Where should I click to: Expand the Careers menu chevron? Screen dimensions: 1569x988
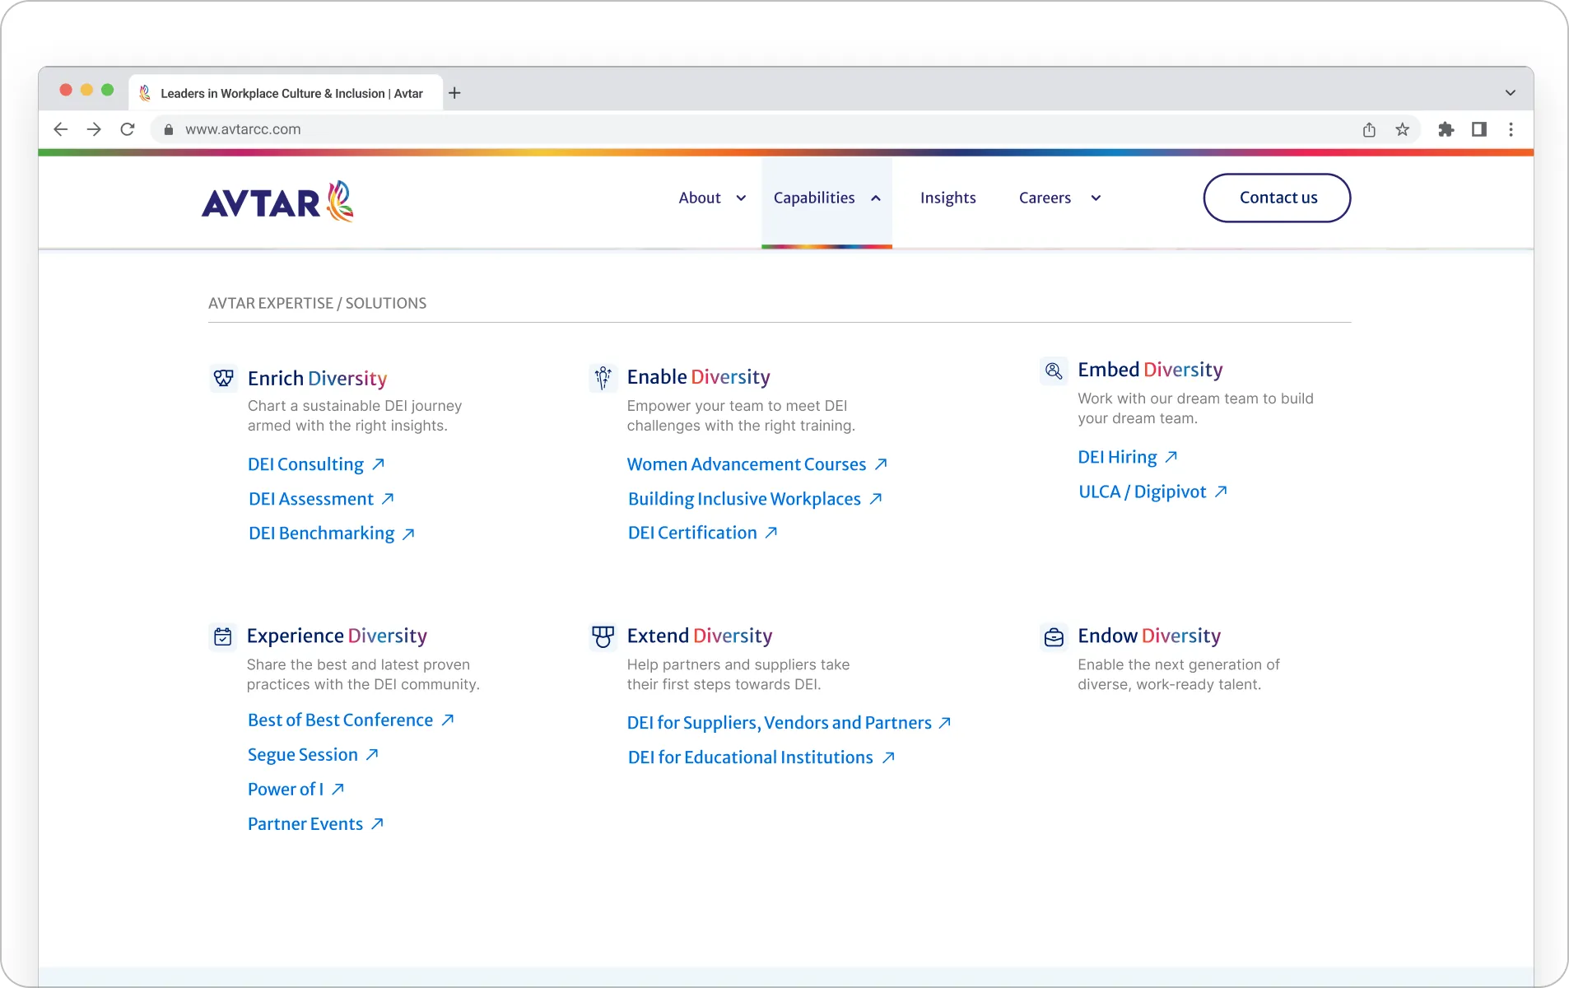[1096, 198]
